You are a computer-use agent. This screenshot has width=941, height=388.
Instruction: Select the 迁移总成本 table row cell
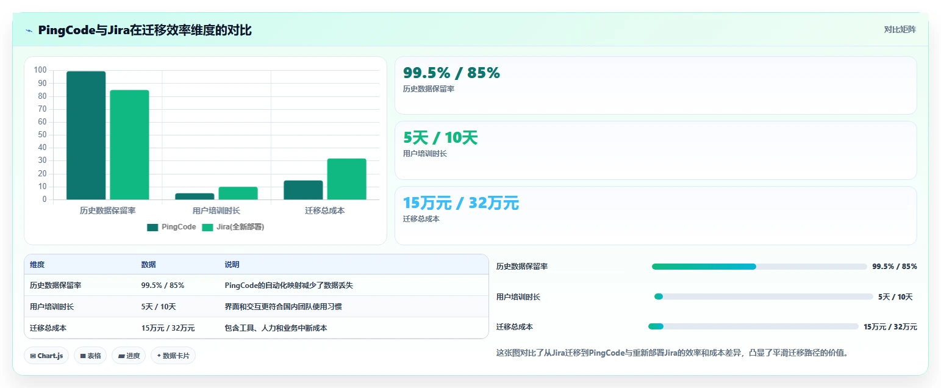click(x=48, y=328)
